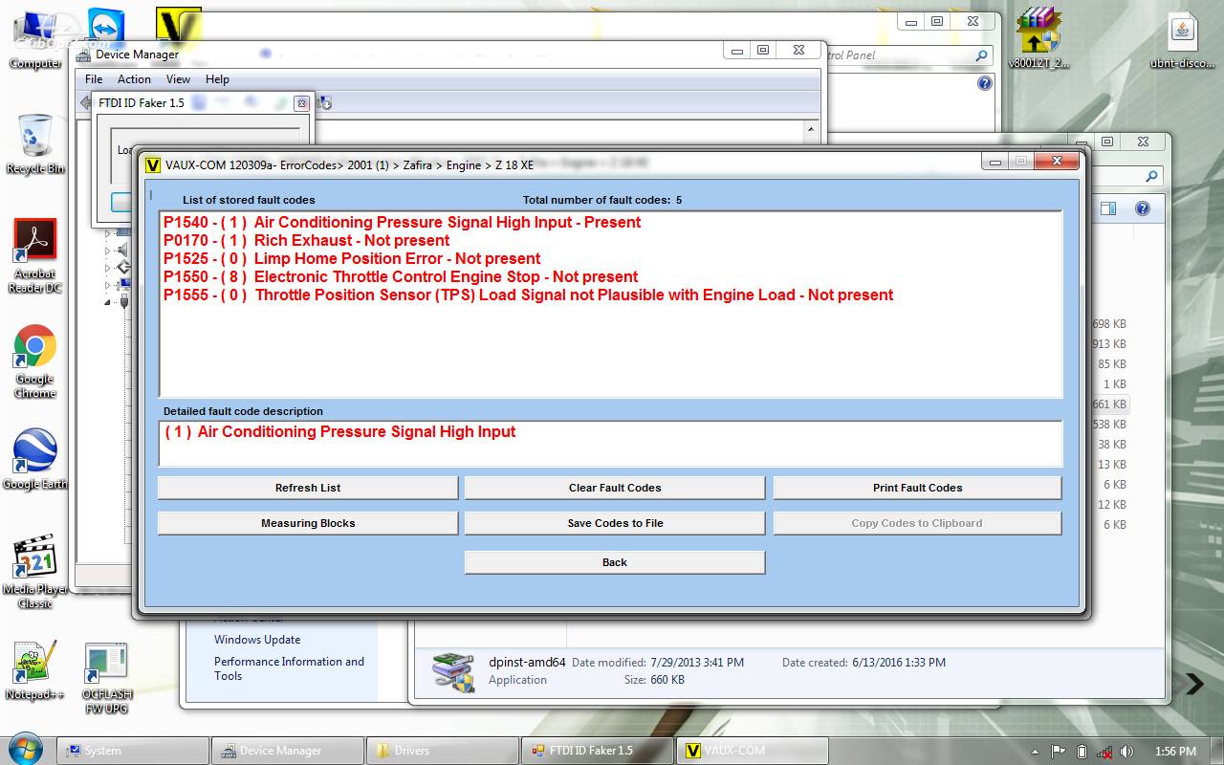The image size is (1224, 765).
Task: Click the taskbar clock showing 1:56 PM
Action: pos(1175,752)
